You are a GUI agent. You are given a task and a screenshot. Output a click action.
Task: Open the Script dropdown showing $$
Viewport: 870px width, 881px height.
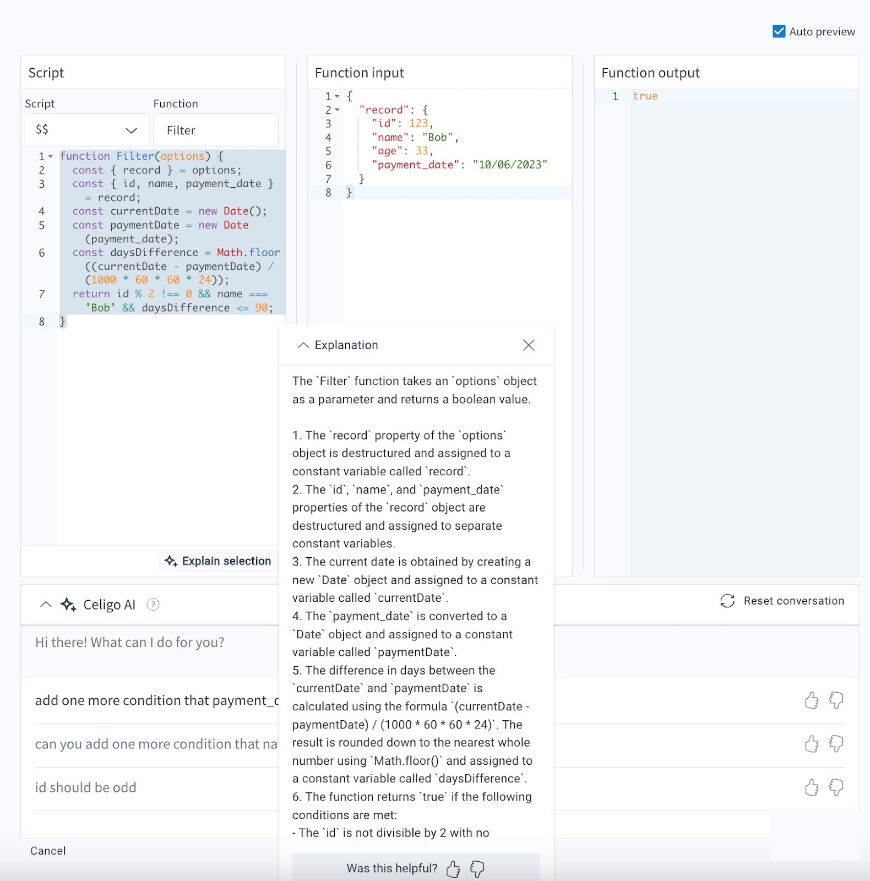pos(87,130)
